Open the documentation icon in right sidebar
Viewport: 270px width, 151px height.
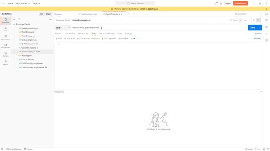(267, 20)
